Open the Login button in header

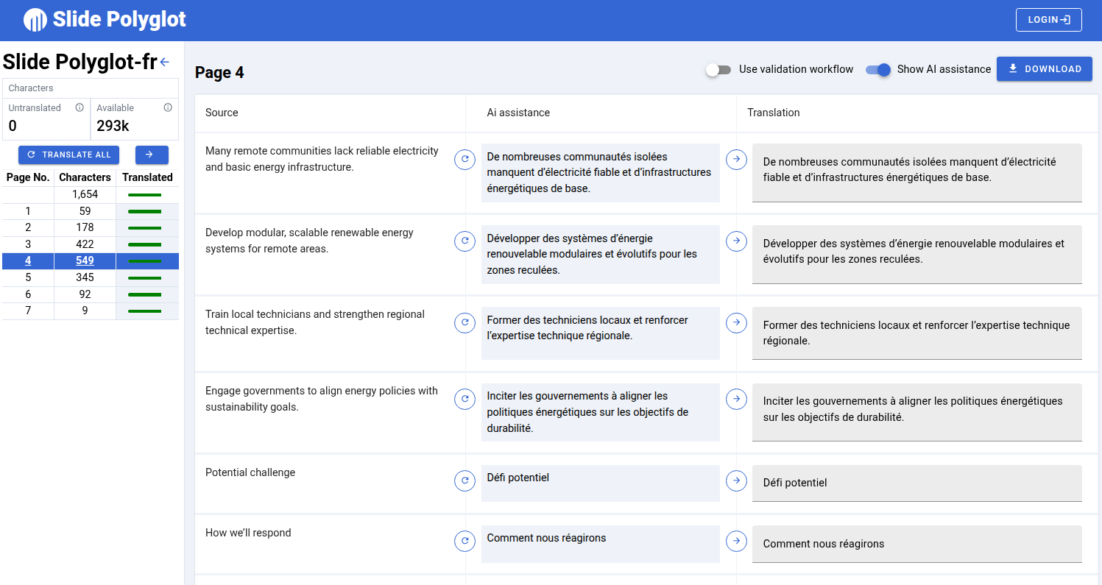click(x=1048, y=20)
